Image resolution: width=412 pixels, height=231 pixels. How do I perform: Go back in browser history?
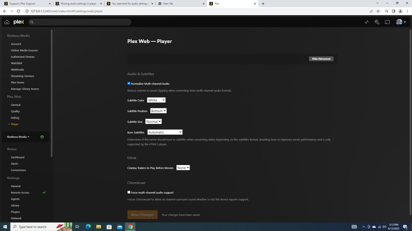tap(5, 11)
